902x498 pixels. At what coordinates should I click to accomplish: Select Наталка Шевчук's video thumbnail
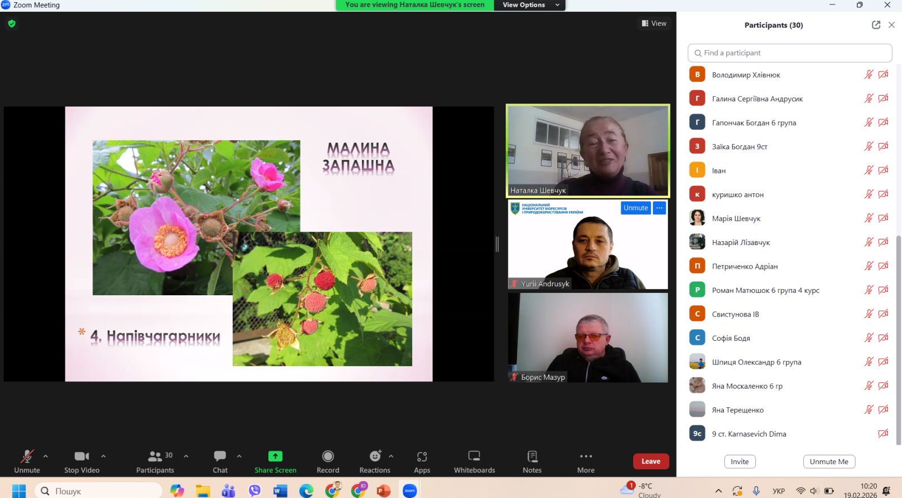click(588, 151)
